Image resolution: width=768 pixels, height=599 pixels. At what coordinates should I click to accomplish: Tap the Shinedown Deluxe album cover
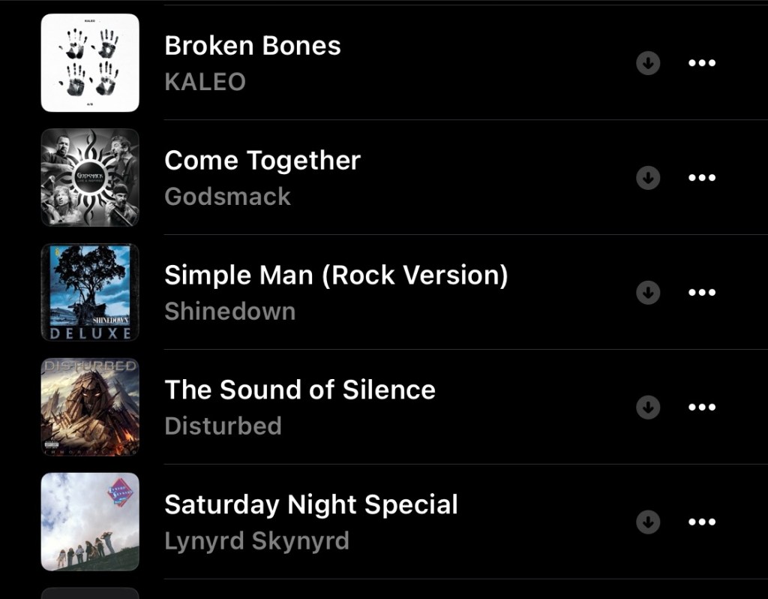coord(90,293)
